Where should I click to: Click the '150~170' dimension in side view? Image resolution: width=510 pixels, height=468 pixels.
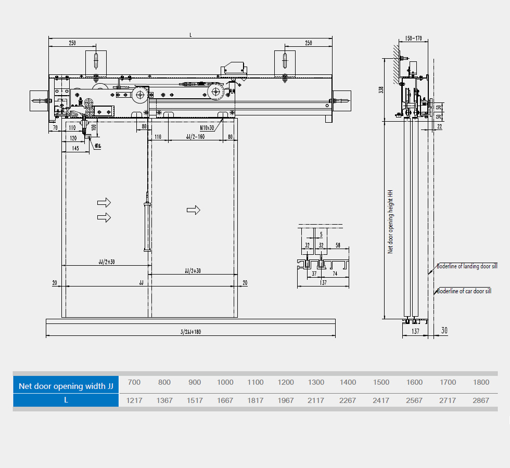pos(413,38)
